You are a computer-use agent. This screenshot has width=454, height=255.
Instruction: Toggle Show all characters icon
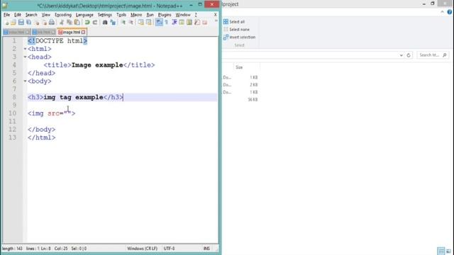pos(167,23)
